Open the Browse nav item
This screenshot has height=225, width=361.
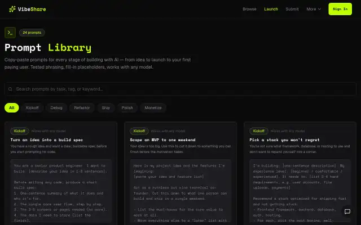tap(249, 9)
